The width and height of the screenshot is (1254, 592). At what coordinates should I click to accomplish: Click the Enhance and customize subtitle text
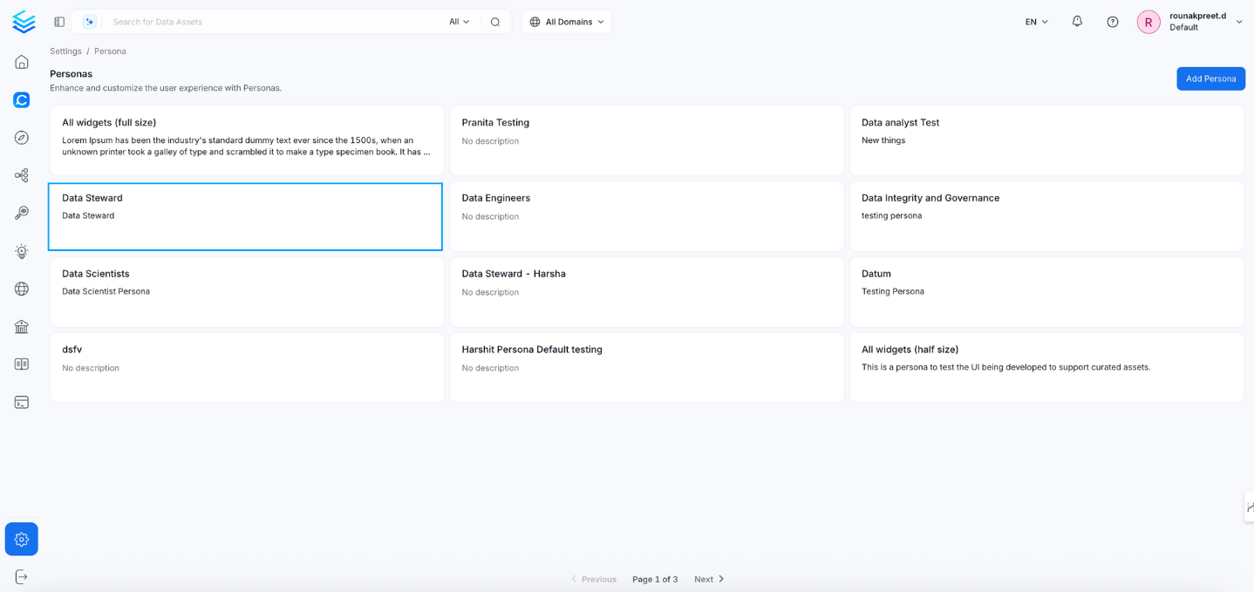click(x=166, y=88)
